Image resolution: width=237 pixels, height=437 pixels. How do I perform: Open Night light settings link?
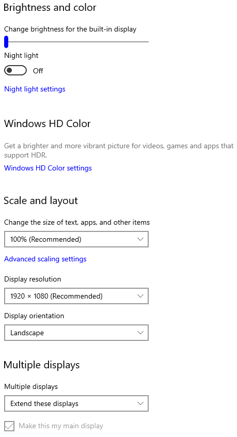[x=35, y=89]
